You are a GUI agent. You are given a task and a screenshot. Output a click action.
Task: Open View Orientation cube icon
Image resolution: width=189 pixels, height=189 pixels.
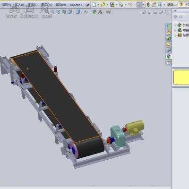click(x=69, y=12)
